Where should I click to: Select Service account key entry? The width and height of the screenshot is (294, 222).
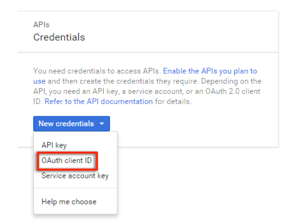point(75,176)
